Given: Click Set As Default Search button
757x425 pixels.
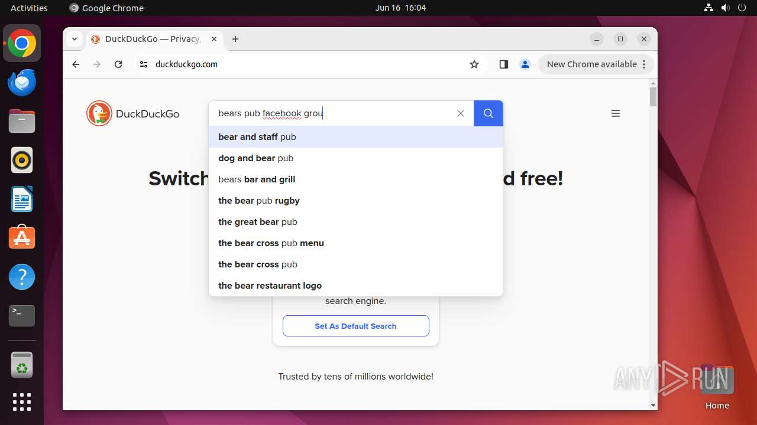Looking at the screenshot, I should point(355,326).
